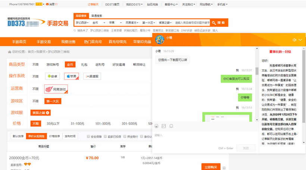Click the magnifier search button icon
The image size is (306, 170).
click(214, 23)
